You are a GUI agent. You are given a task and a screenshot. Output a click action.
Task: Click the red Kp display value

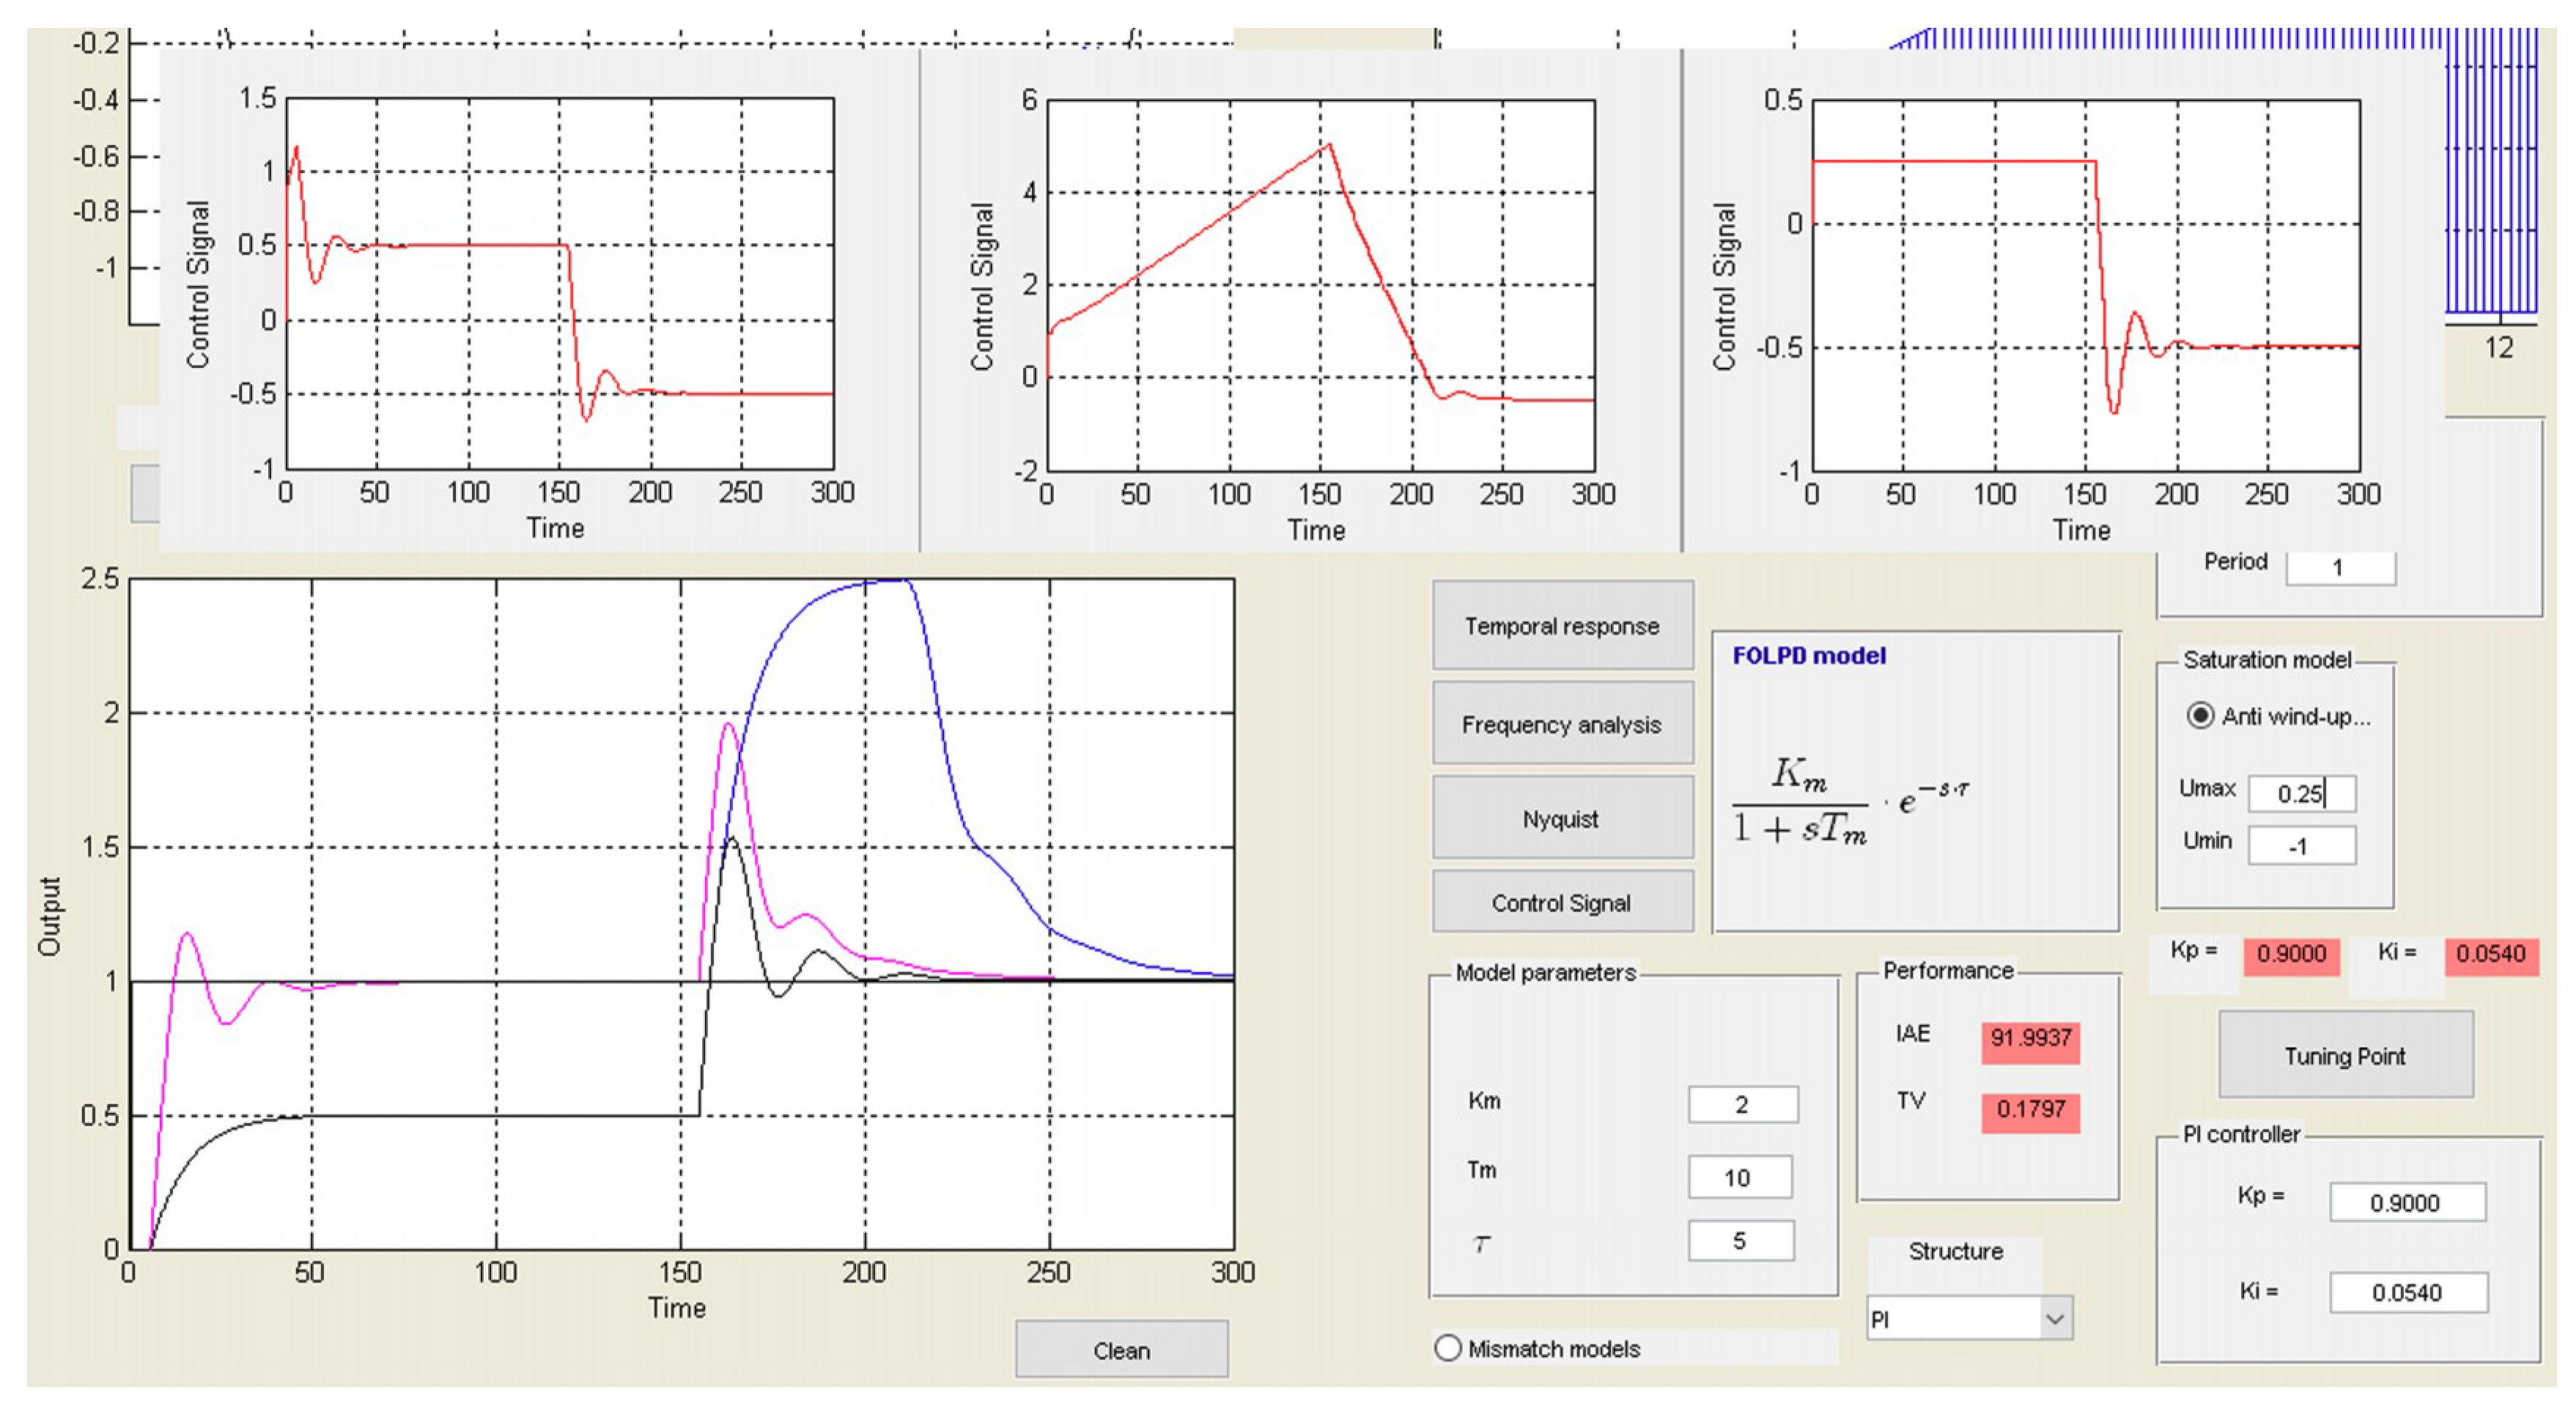[x=2290, y=953]
